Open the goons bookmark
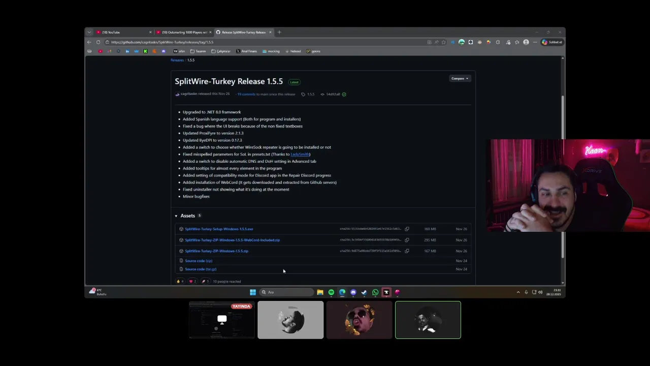Image resolution: width=650 pixels, height=366 pixels. pyautogui.click(x=313, y=51)
